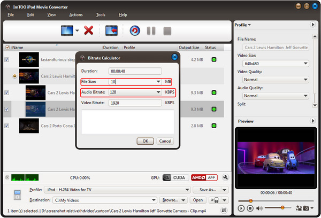
Task: Expand the Preview panel arrow button
Action: pyautogui.click(x=312, y=121)
